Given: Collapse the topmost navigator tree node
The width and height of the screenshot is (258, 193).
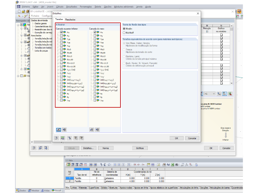Looking at the screenshot, I should click(18, 25).
